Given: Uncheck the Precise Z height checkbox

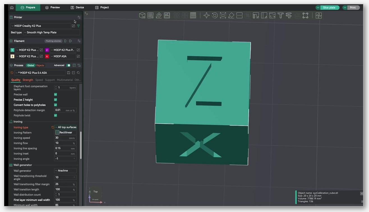Looking at the screenshot, I should coord(56,100).
